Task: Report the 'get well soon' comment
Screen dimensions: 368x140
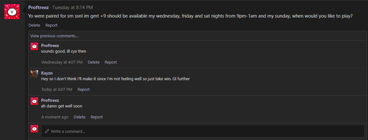Action: [x=97, y=117]
